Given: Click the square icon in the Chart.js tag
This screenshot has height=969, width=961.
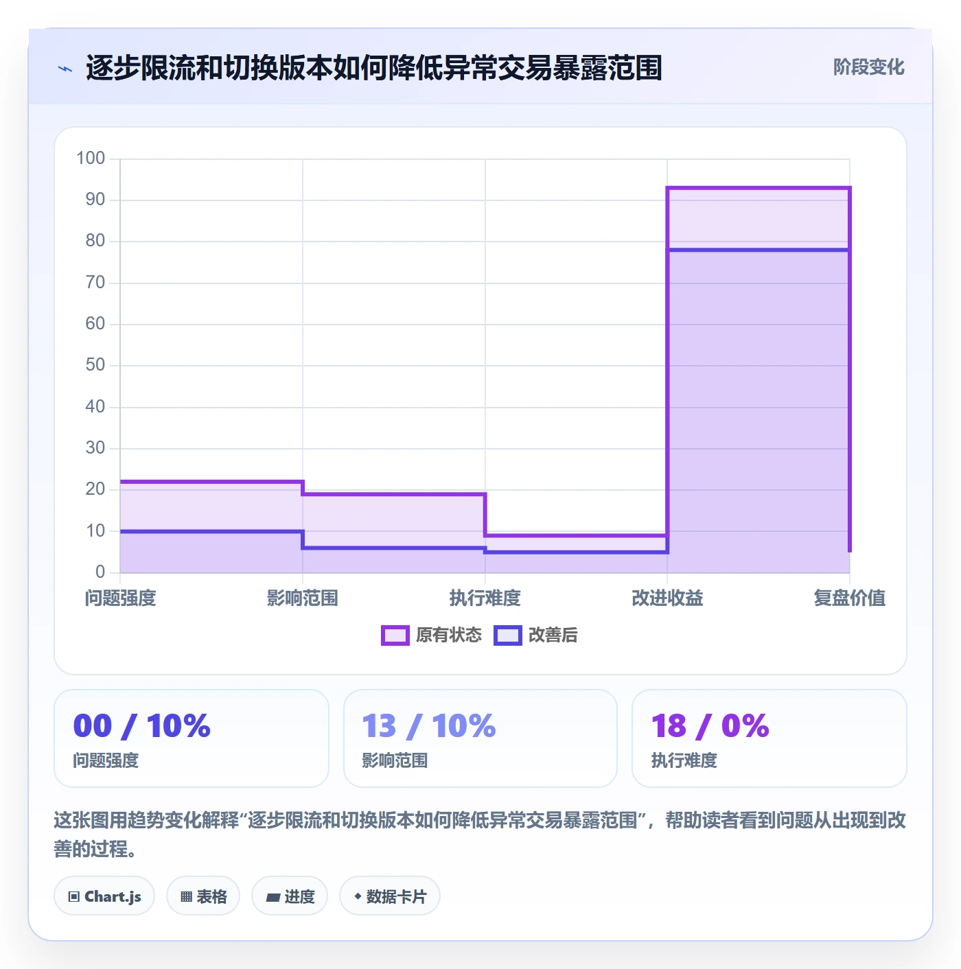Looking at the screenshot, I should tap(74, 896).
